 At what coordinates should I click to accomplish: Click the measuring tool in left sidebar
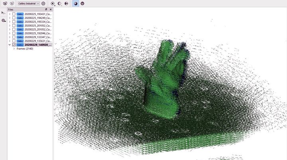click(x=3, y=20)
